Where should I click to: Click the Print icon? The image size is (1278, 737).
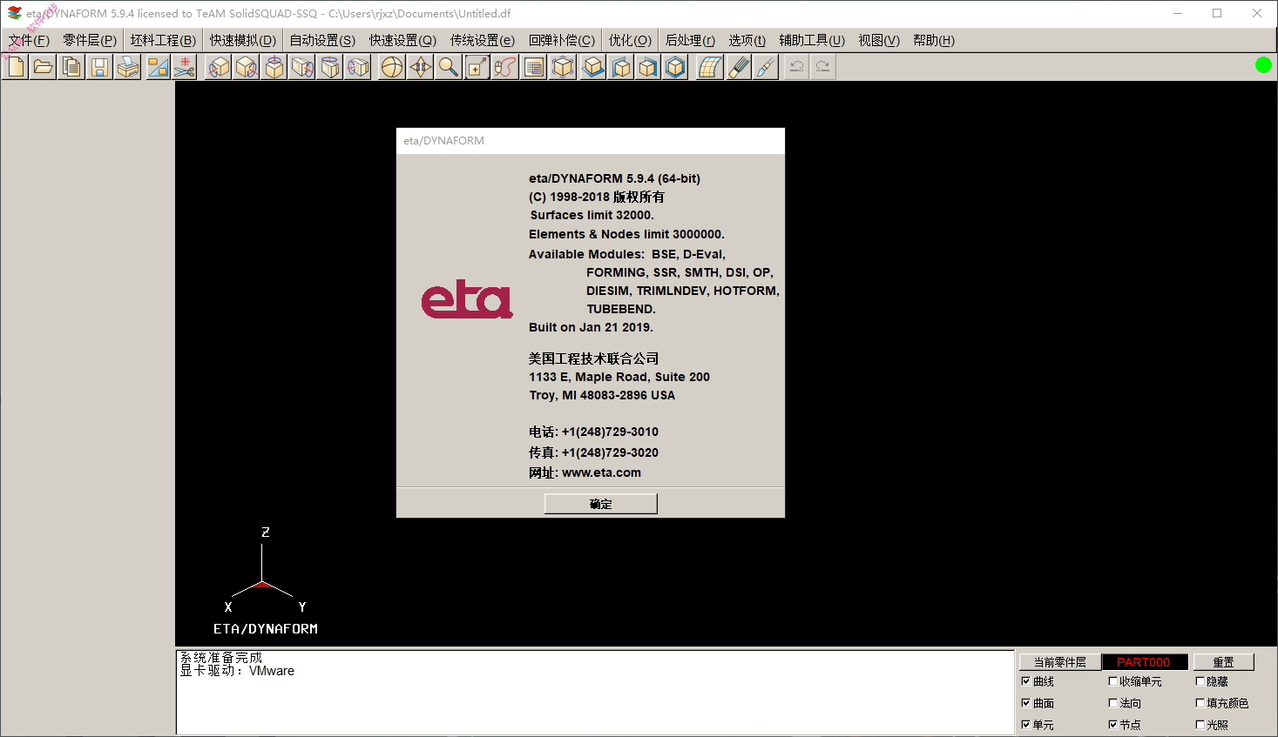pos(128,67)
